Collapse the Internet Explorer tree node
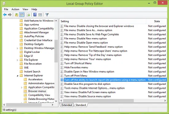 [18, 76]
